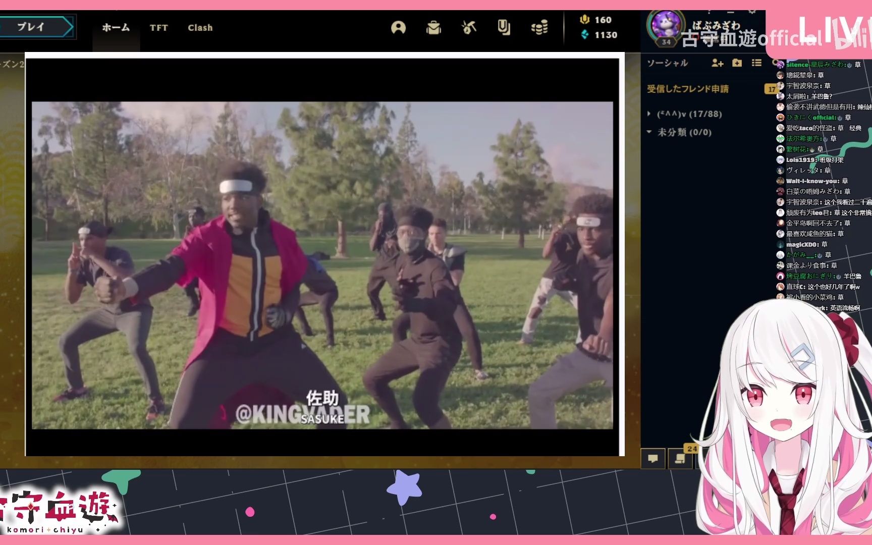Image resolution: width=872 pixels, height=545 pixels.
Task: Open the Clash tab
Action: tap(200, 28)
